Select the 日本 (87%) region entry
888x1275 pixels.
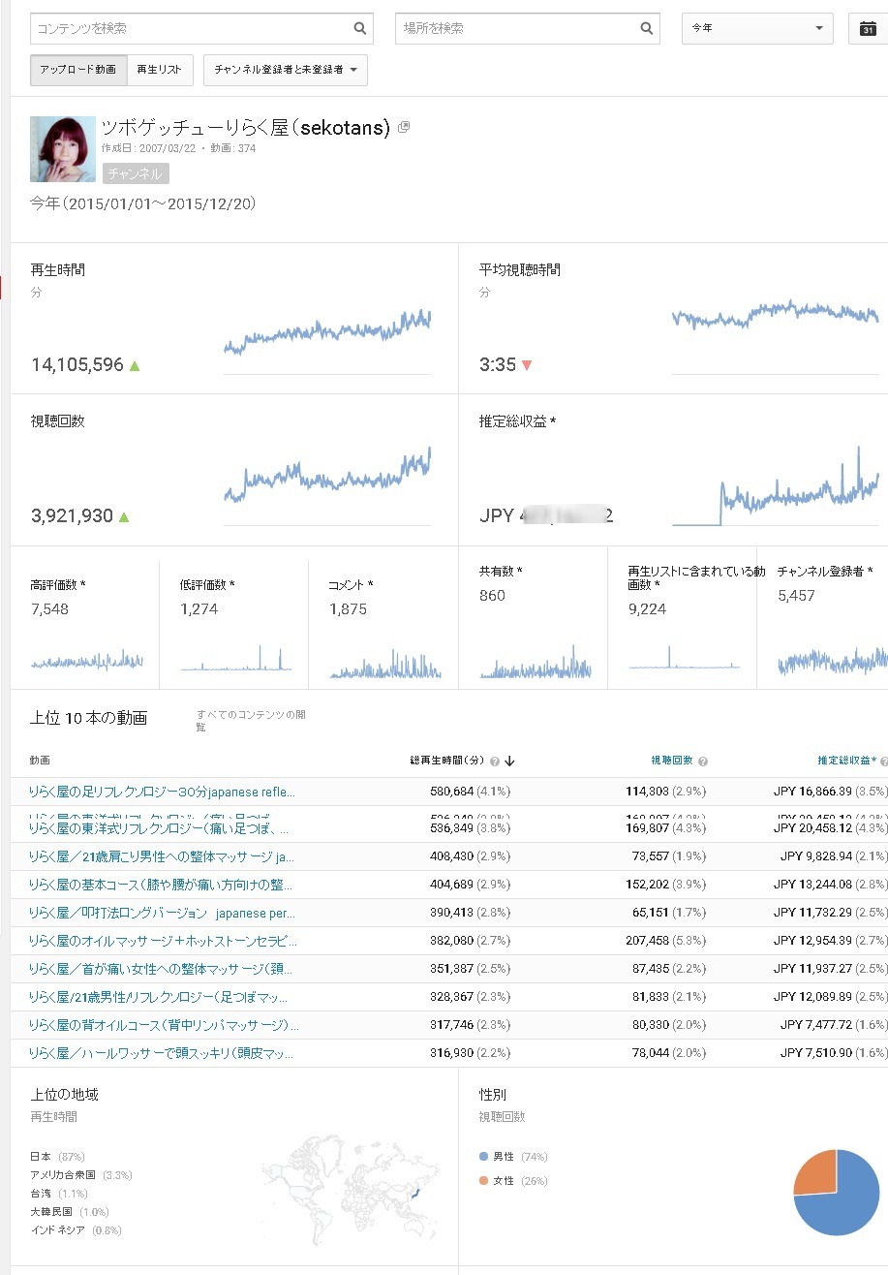pyautogui.click(x=57, y=1157)
